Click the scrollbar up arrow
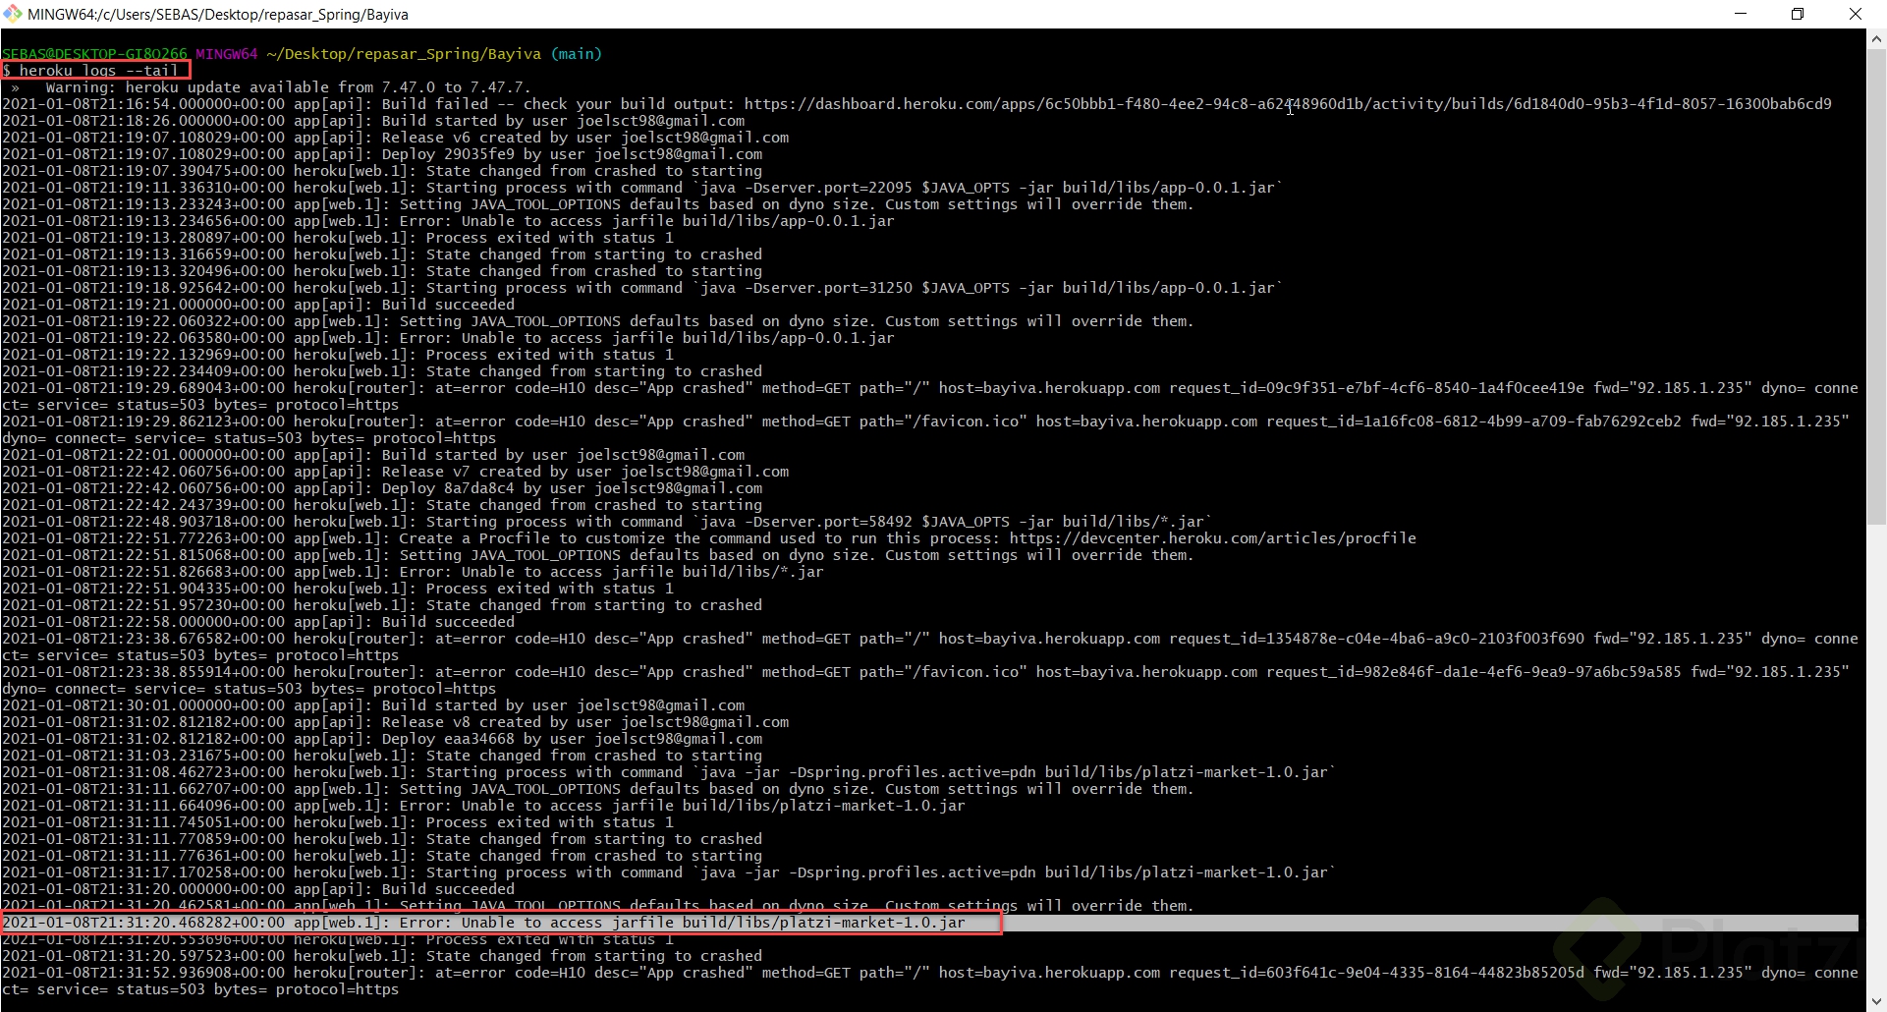This screenshot has width=1887, height=1012. pos(1876,40)
